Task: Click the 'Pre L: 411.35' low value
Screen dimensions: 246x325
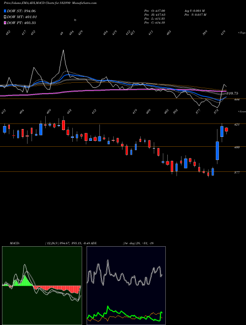Action: tap(154, 19)
